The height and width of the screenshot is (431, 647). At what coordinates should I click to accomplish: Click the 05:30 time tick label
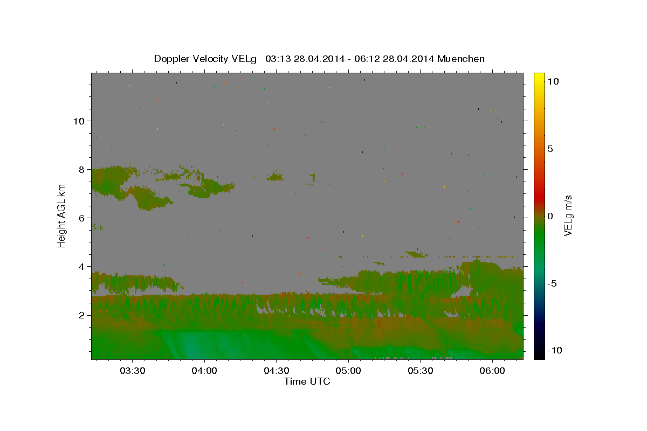(421, 371)
